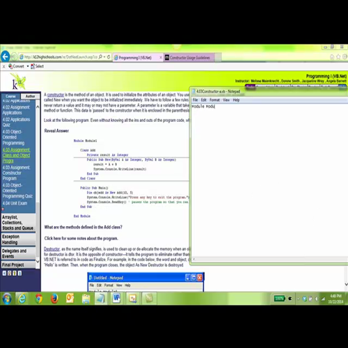The height and width of the screenshot is (348, 348).
Task: Click What are the methods defined question
Action: [84, 227]
